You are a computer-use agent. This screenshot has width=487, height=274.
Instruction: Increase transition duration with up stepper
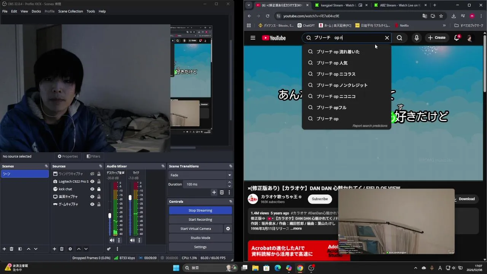tap(229, 182)
